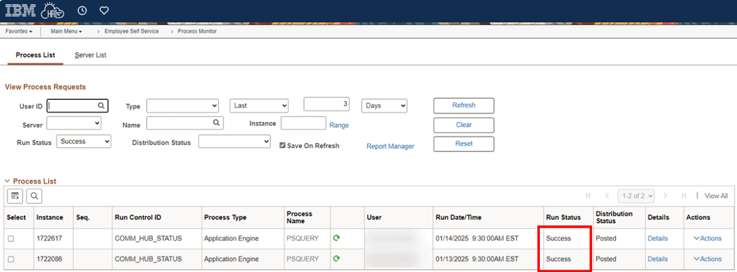Collapse the Process List section
The height and width of the screenshot is (272, 737).
click(x=8, y=182)
